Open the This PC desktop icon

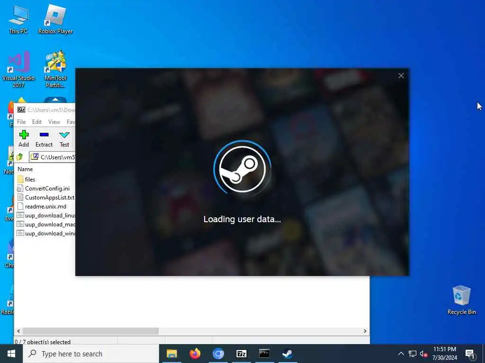[18, 19]
